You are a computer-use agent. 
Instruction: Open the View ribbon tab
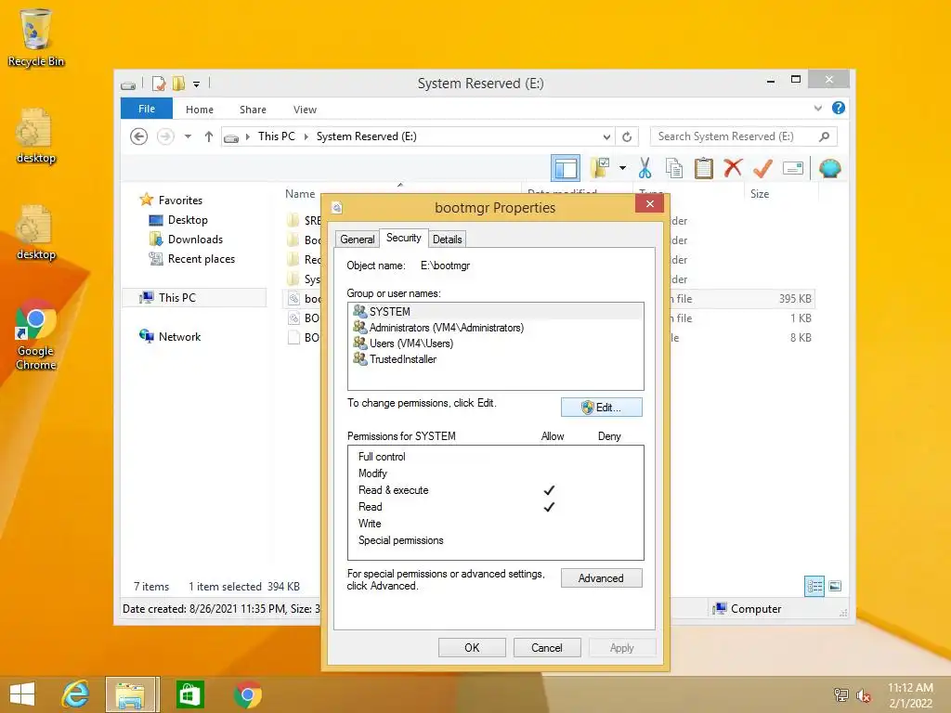(x=305, y=110)
